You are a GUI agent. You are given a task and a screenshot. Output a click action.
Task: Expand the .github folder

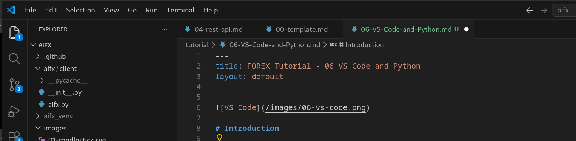point(38,57)
